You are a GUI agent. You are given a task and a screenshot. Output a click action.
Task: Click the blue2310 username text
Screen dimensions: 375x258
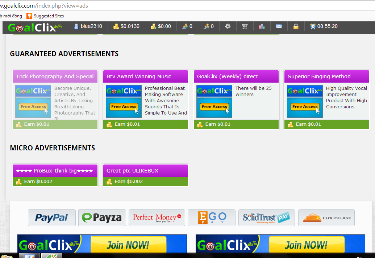point(91,26)
